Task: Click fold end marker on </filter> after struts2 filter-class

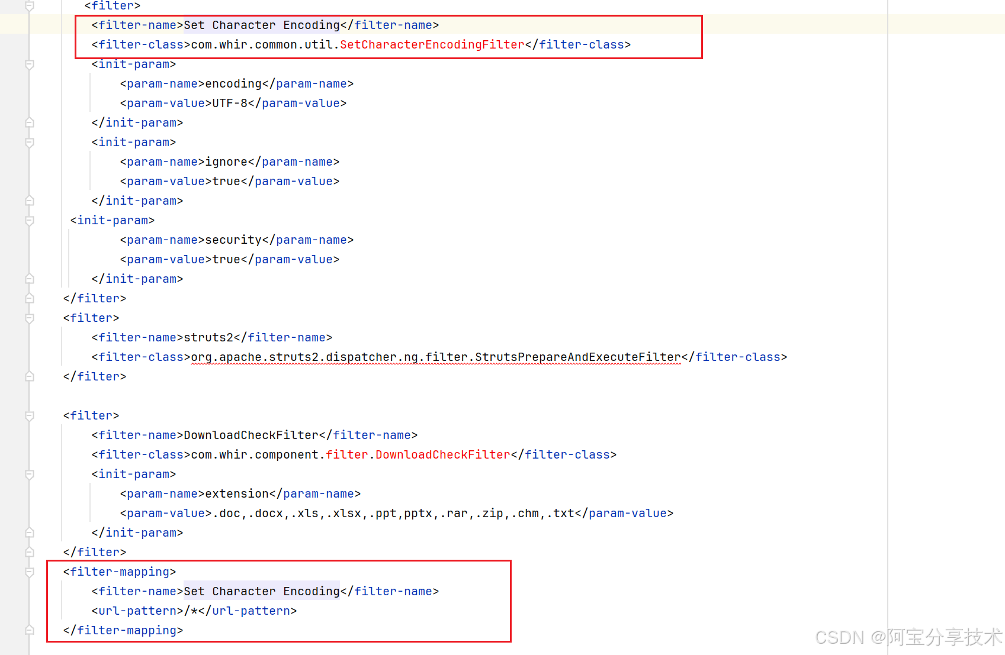Action: pyautogui.click(x=29, y=376)
